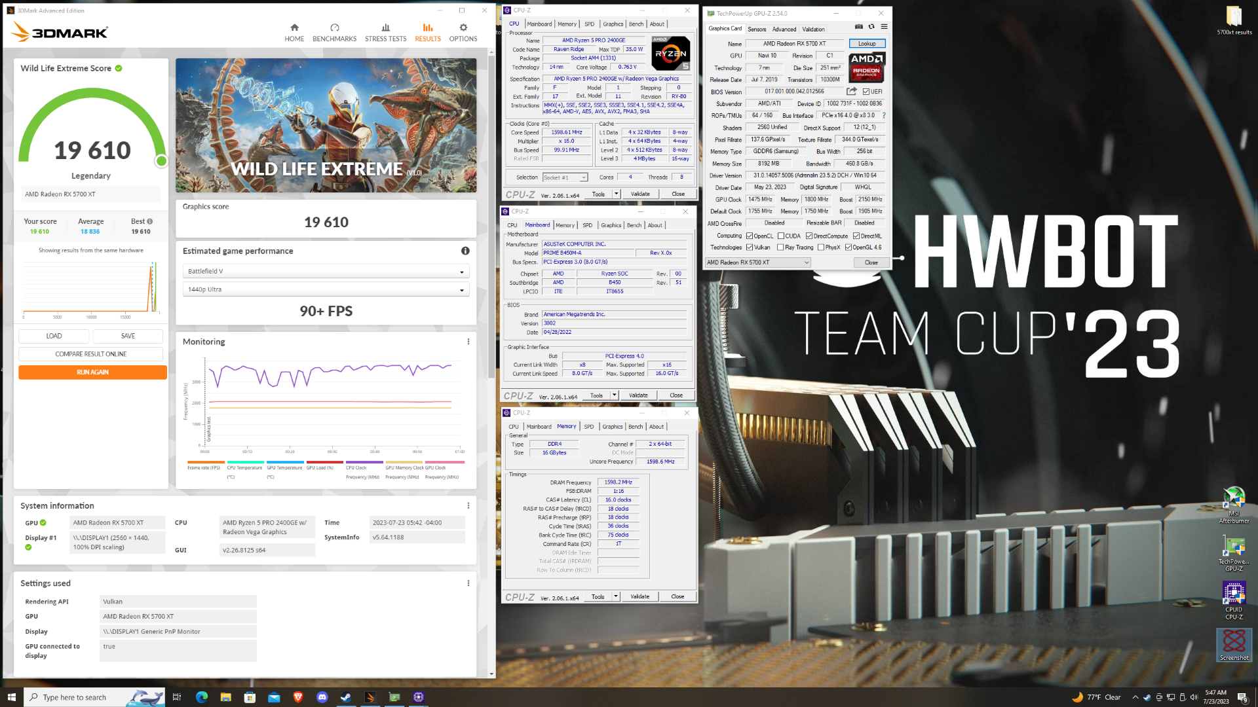The height and width of the screenshot is (707, 1258).
Task: Click the RUN AGAIN button
Action: click(x=93, y=372)
